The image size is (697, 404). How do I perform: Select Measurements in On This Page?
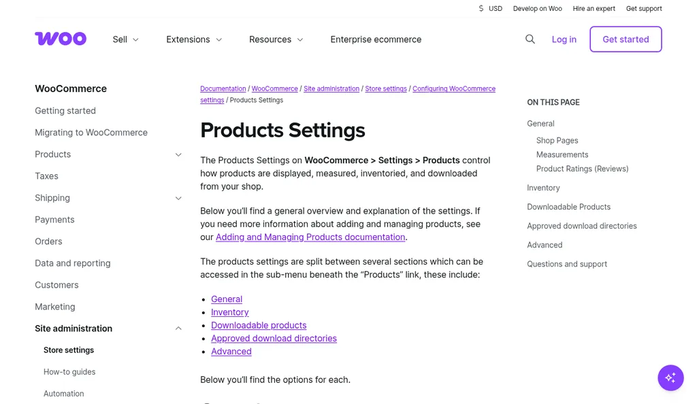(562, 154)
